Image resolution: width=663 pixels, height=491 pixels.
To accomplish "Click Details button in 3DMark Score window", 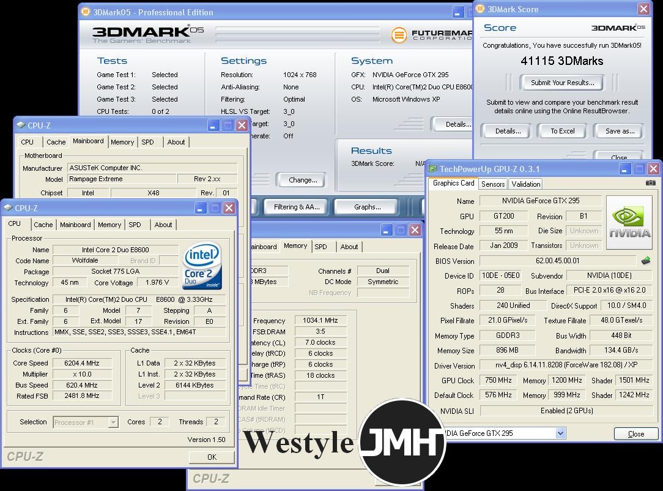I will pyautogui.click(x=508, y=131).
